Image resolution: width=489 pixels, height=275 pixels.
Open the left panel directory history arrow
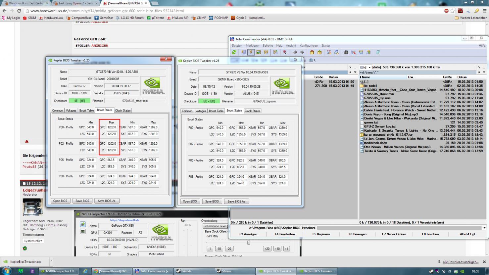356,72
